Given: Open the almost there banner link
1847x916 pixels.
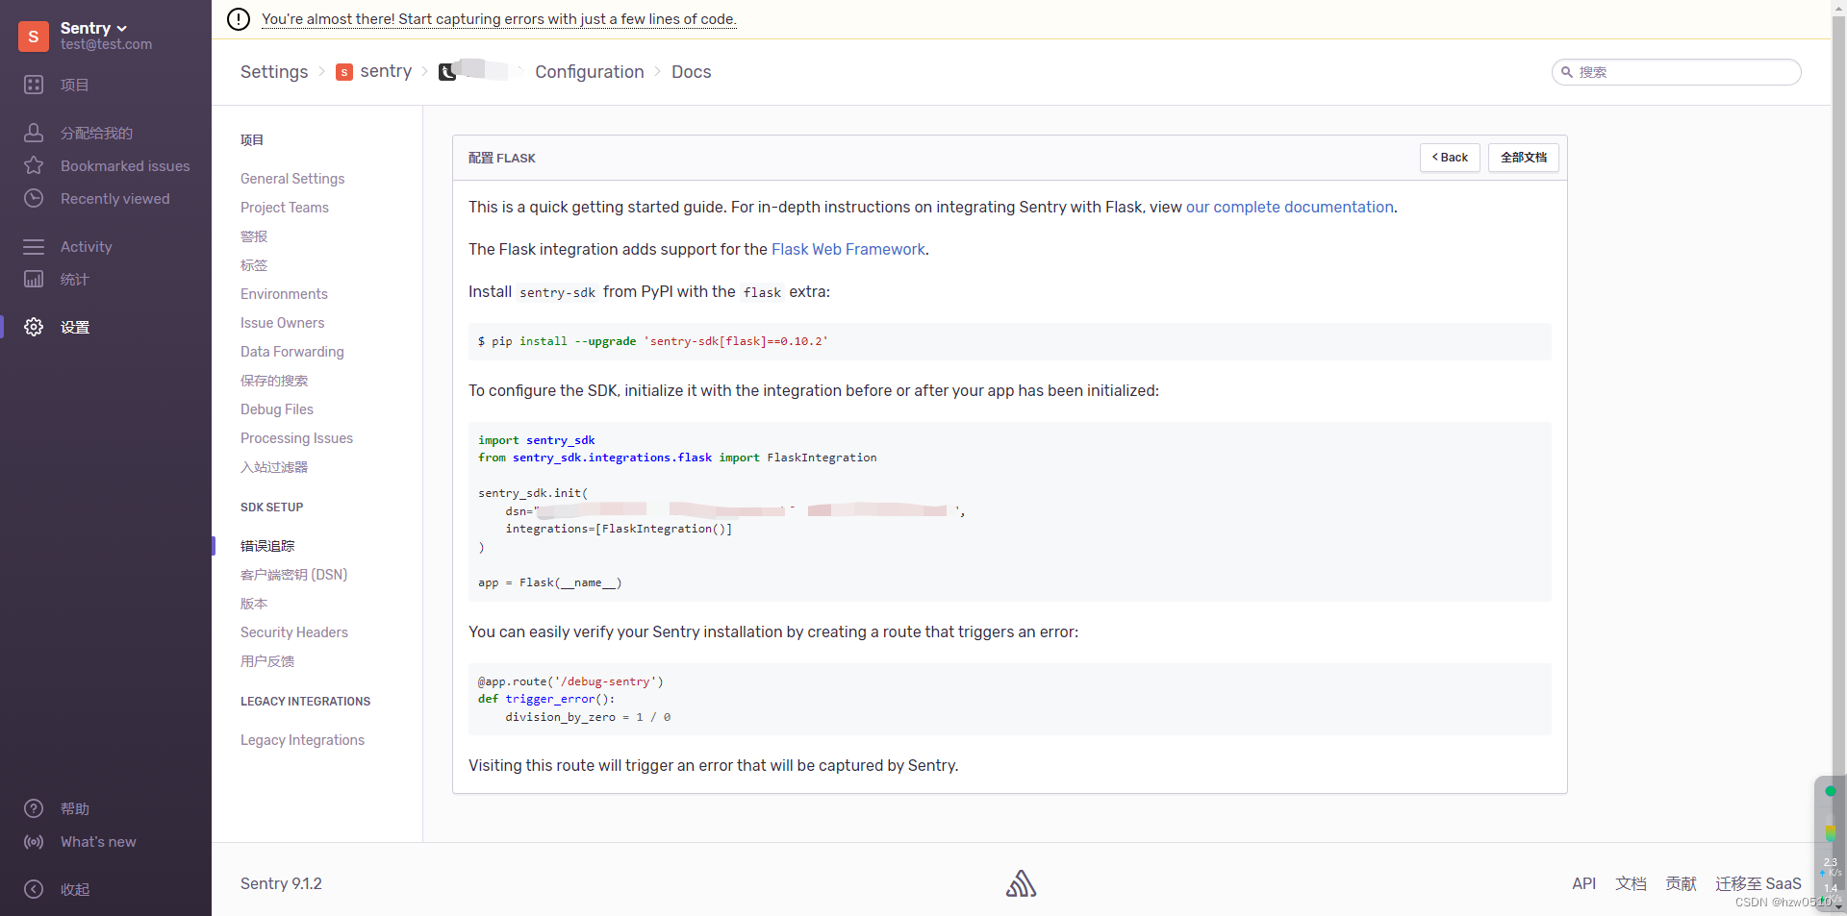Looking at the screenshot, I should (499, 19).
